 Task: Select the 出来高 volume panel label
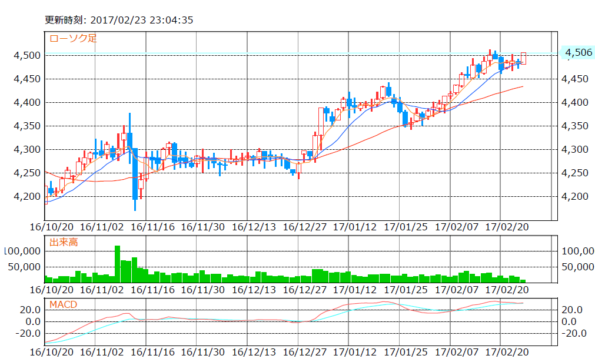tap(64, 242)
